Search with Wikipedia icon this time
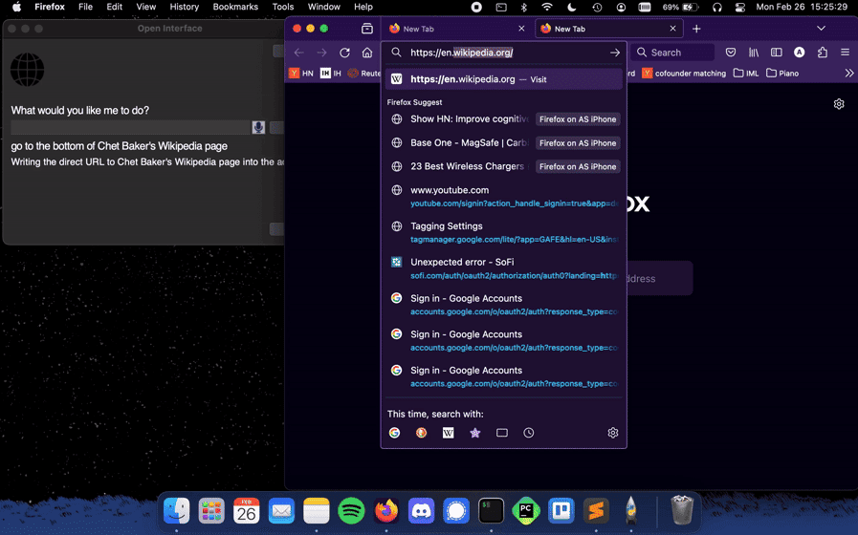This screenshot has width=858, height=535. click(449, 433)
